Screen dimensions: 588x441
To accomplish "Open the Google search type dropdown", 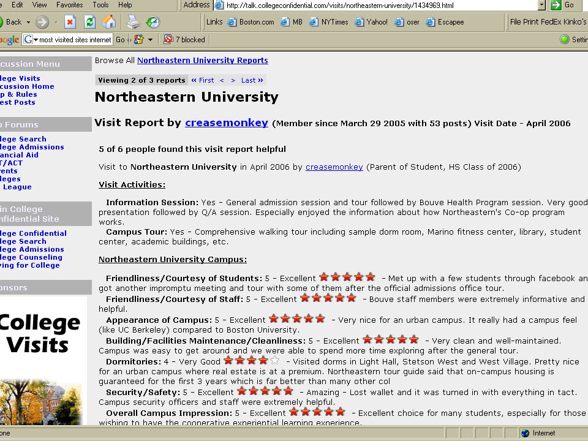I will point(36,39).
